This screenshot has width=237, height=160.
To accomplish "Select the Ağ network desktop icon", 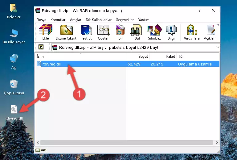I will [14, 62].
